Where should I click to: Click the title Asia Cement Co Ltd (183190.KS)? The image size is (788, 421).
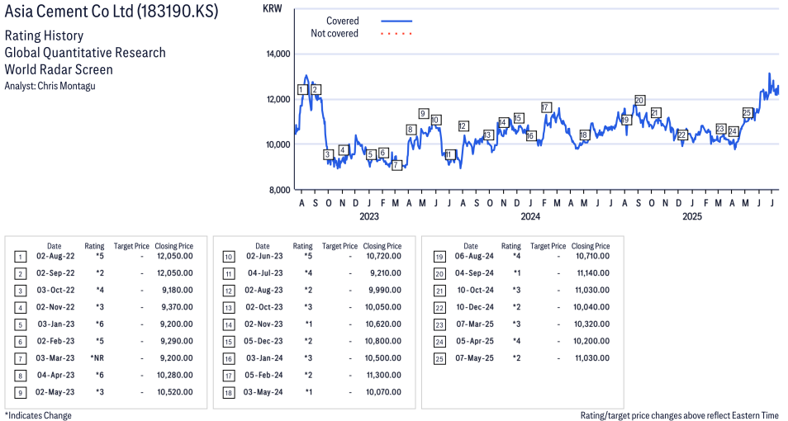tap(112, 11)
